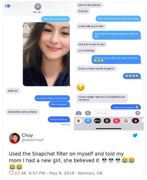Open the camera icon beside iMessage field

pyautogui.click(x=79, y=113)
